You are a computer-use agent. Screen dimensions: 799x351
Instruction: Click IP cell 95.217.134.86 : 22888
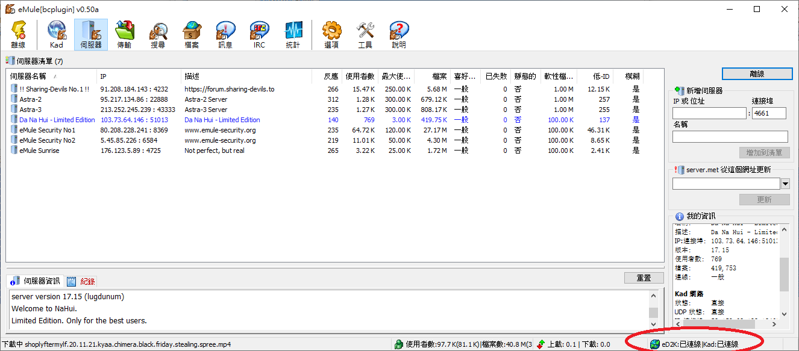[x=134, y=99]
